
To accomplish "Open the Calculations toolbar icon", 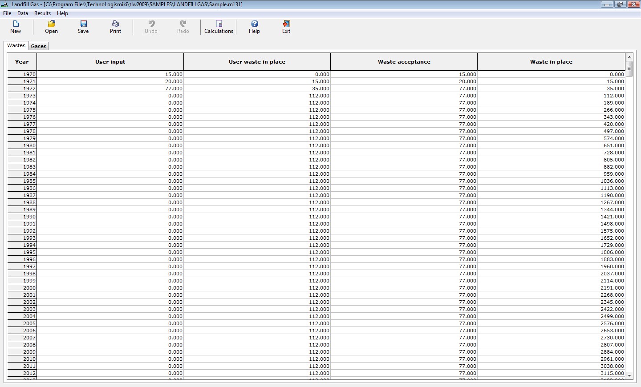I will (219, 24).
